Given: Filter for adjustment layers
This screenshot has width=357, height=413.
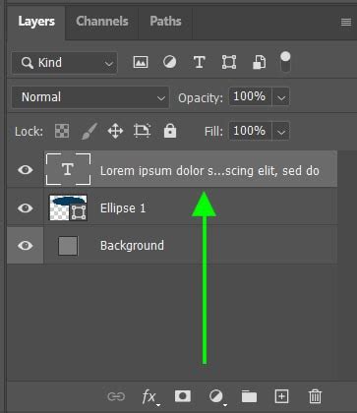Looking at the screenshot, I should [x=169, y=62].
